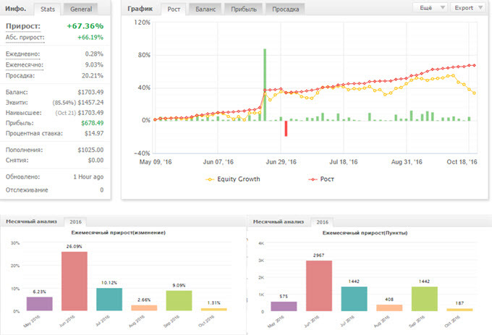Click the Oct 2016 187 pips bar
492x335 pixels.
click(459, 310)
